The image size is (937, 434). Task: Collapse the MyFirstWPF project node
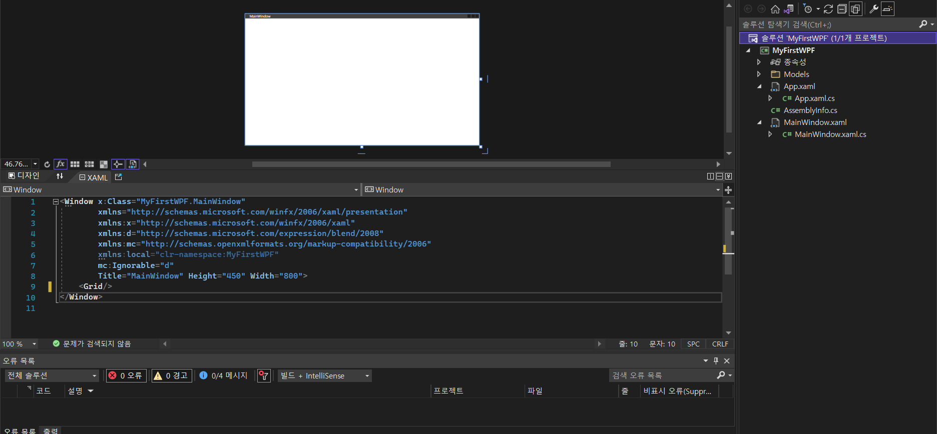pos(748,50)
